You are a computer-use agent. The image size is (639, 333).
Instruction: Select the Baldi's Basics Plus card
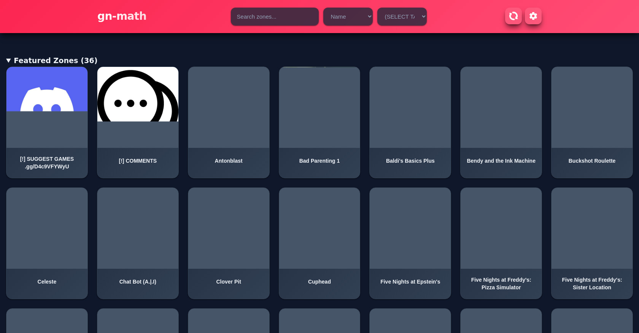tap(410, 122)
